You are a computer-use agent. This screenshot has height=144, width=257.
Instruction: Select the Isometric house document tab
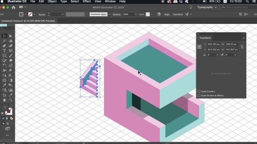pyautogui.click(x=28, y=21)
